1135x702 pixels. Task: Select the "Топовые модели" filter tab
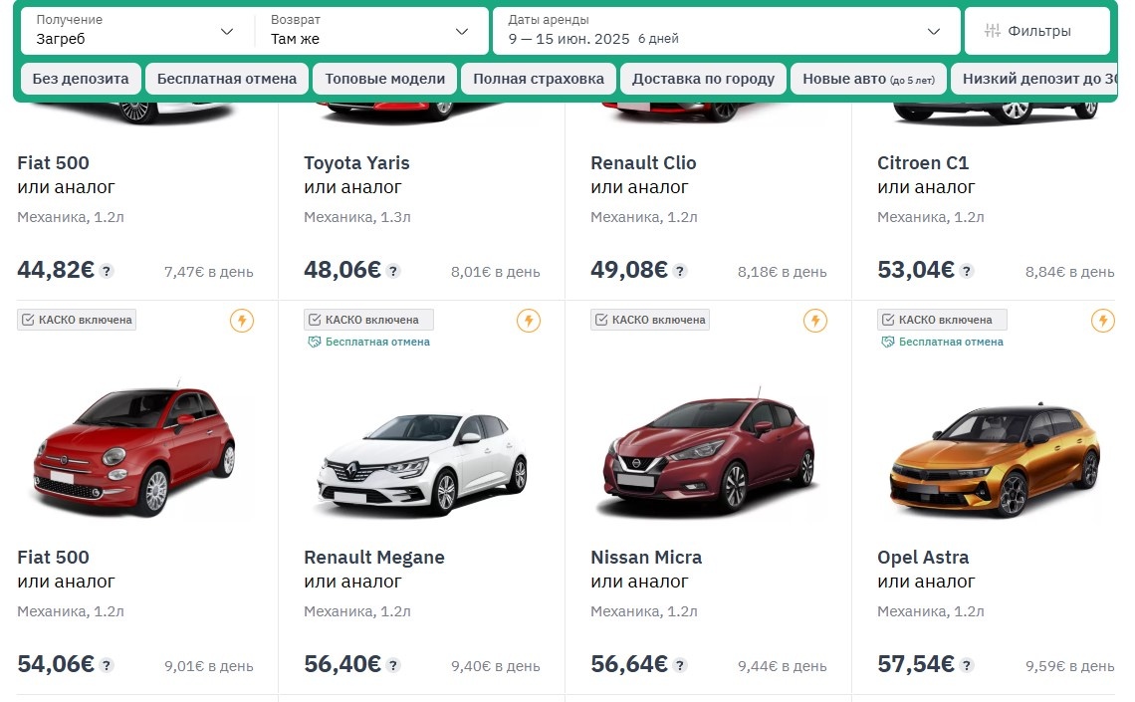tap(385, 79)
